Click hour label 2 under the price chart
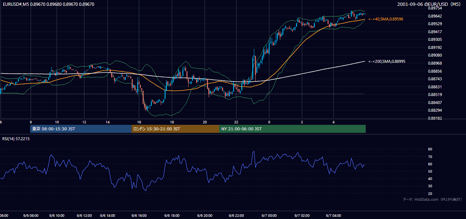Image resolution: width=466 pixels, height=219 pixels. point(302,122)
